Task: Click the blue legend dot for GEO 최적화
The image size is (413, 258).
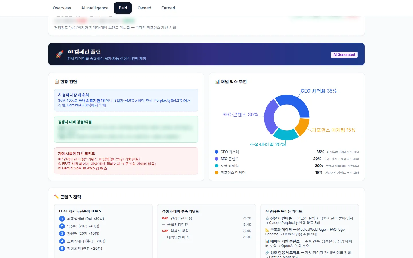Action: [x=217, y=152]
